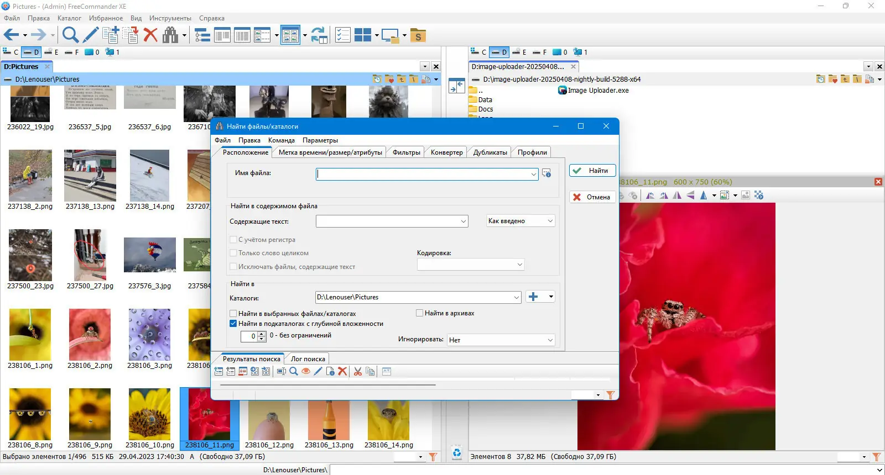Click the pencil edit icon in main toolbar
The width and height of the screenshot is (885, 475).
(91, 35)
